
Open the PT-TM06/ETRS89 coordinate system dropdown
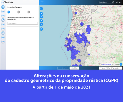click(110, 68)
